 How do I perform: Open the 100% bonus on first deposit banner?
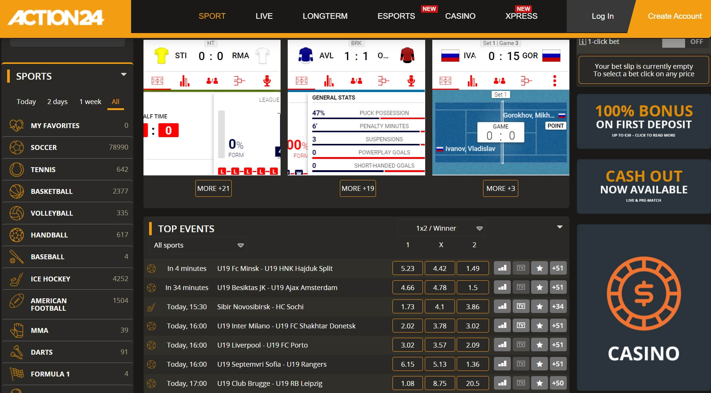click(643, 121)
